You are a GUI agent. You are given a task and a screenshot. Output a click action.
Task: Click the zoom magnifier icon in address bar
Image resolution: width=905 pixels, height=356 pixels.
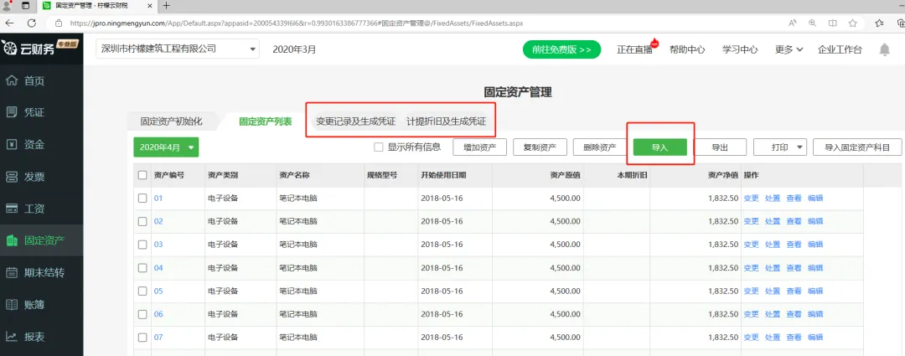813,23
